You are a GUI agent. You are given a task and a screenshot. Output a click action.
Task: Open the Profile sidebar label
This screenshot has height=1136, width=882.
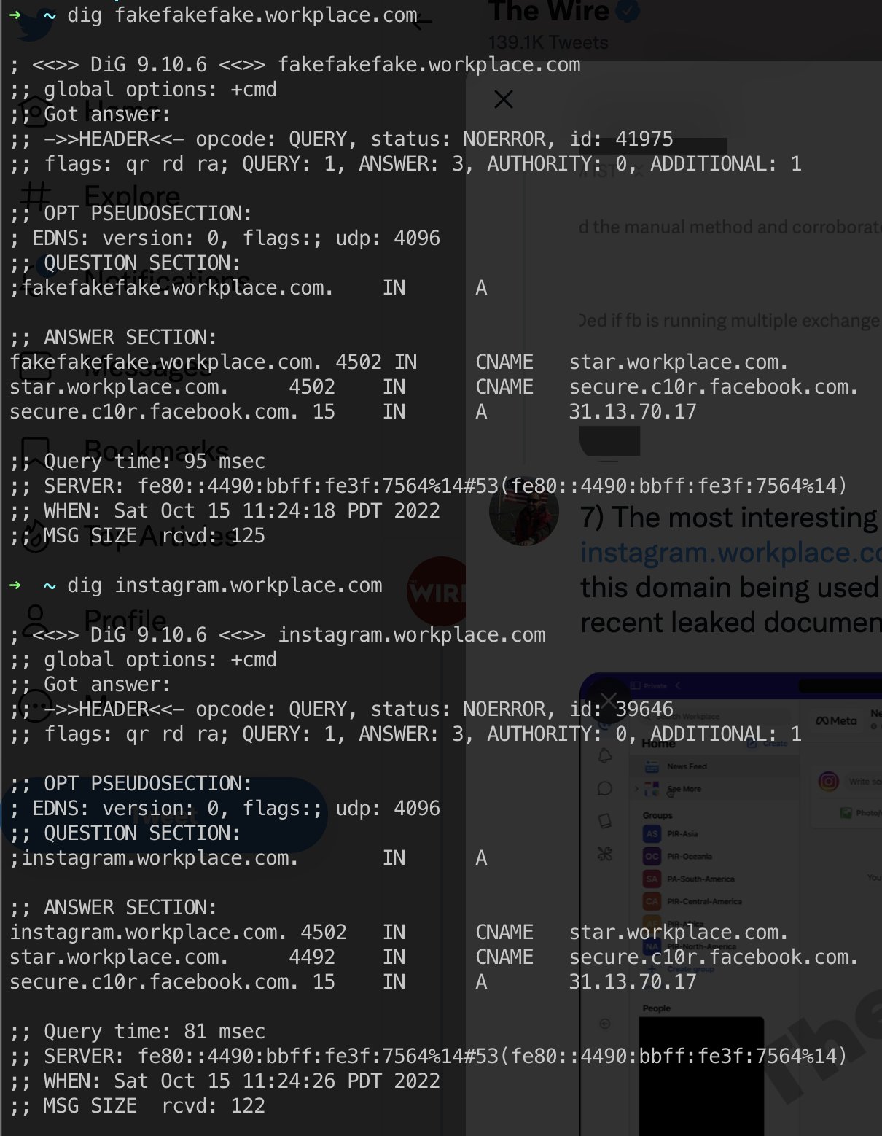tap(125, 621)
